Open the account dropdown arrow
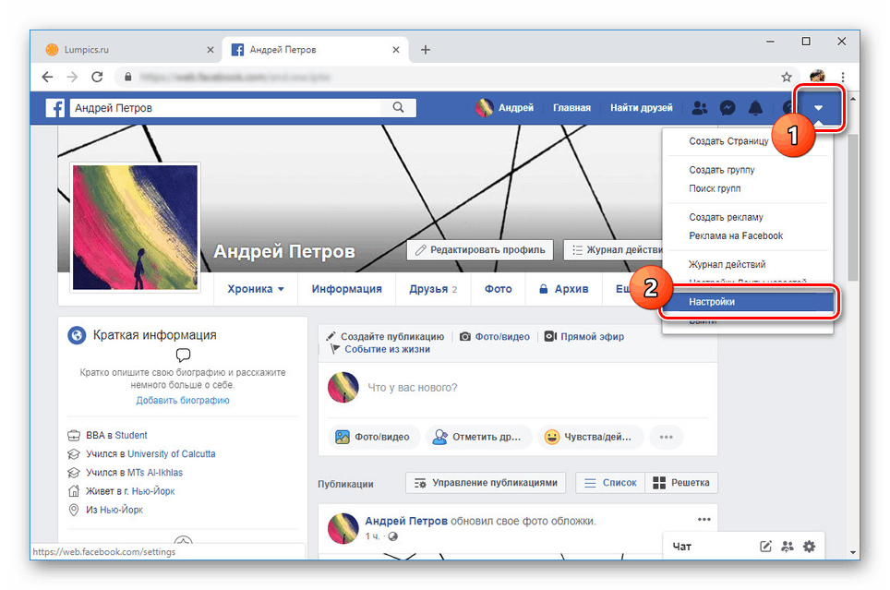This screenshot has width=890, height=590. click(819, 108)
